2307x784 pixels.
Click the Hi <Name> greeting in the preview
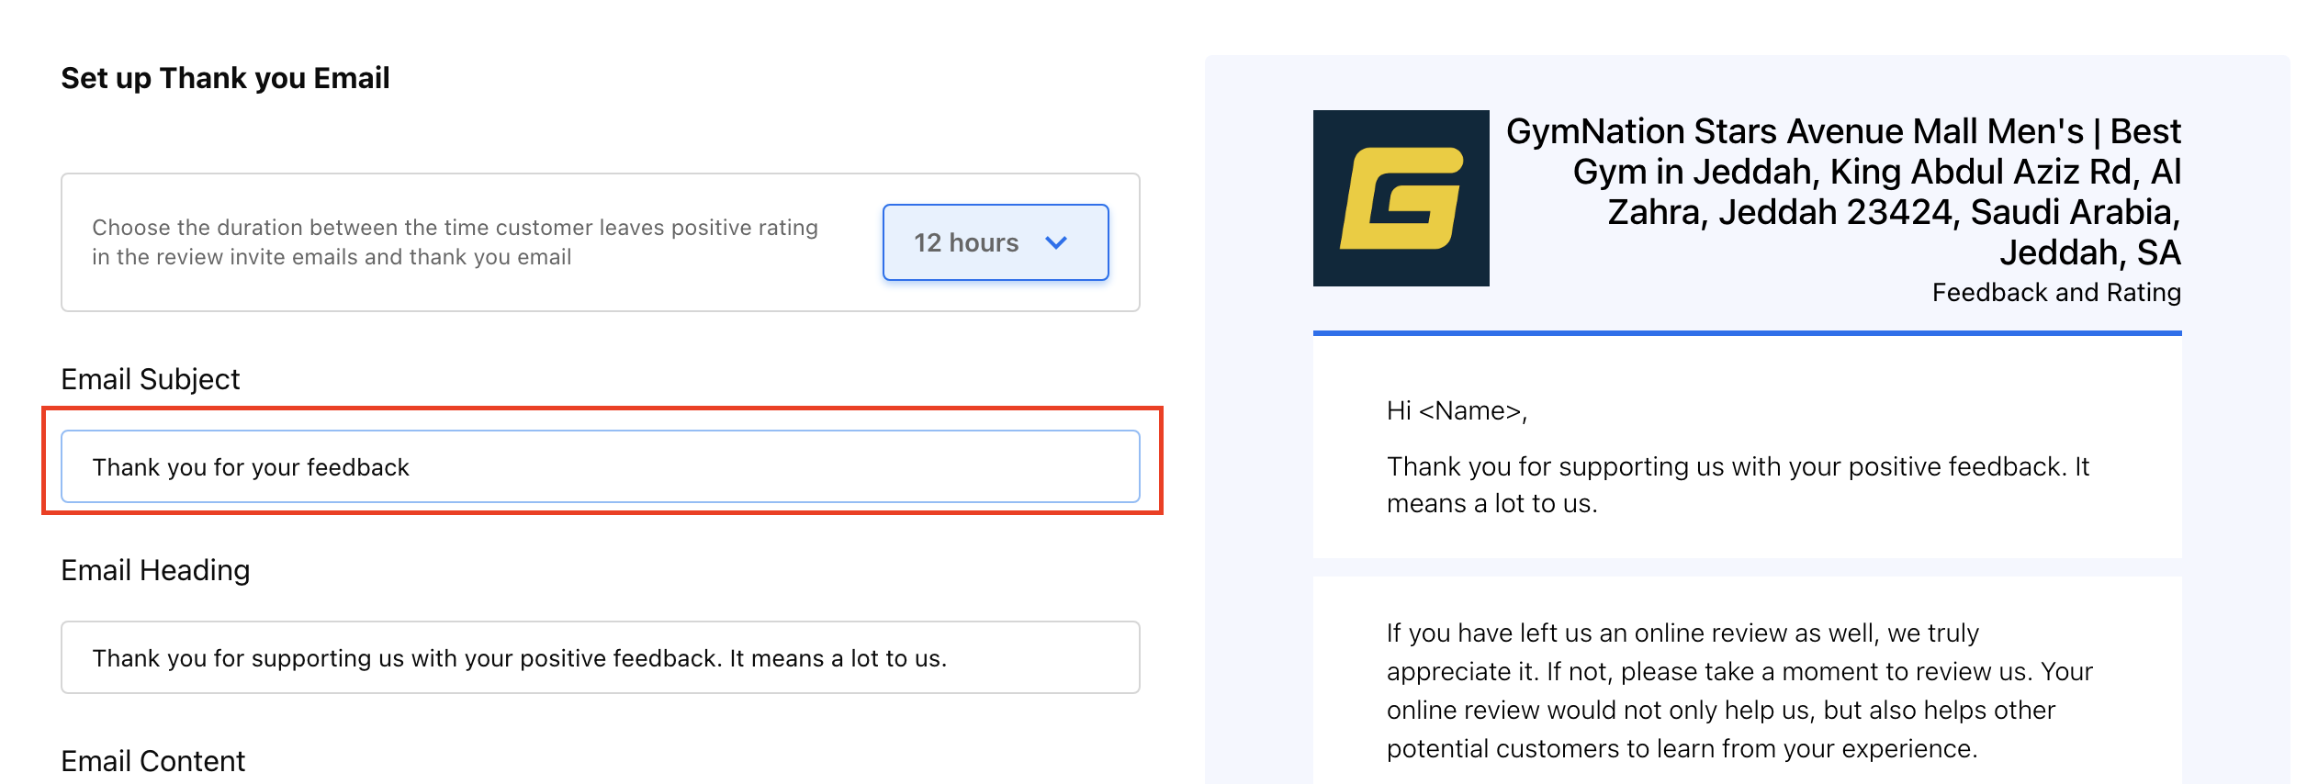point(1457,410)
